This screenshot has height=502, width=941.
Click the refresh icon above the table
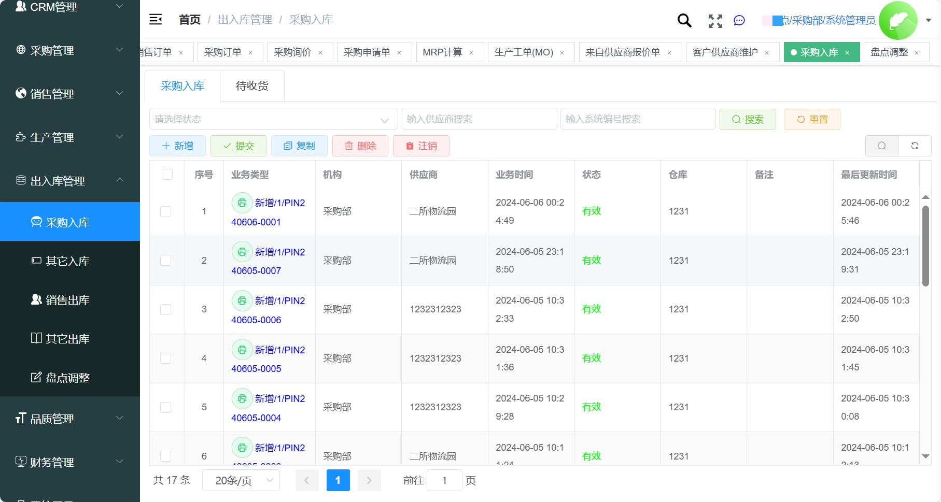(x=915, y=146)
